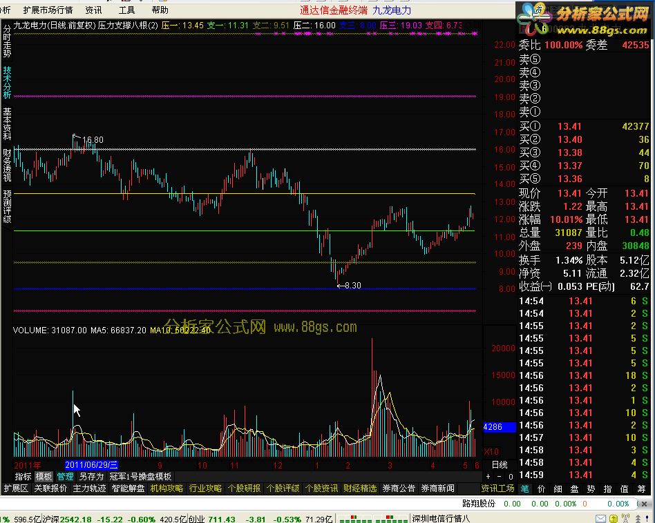
Task: Open the 券商新闻 tab
Action: click(x=437, y=489)
